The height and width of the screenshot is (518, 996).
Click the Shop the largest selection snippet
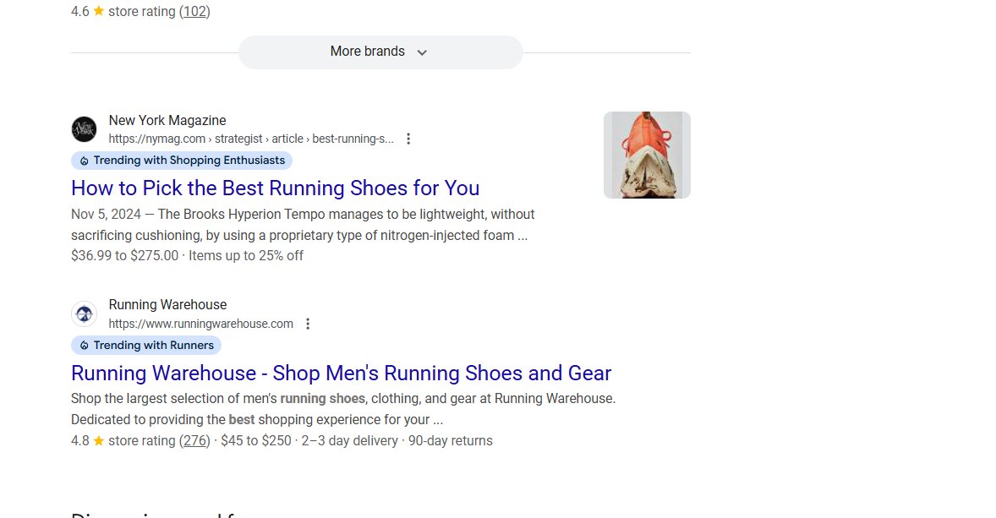click(x=343, y=409)
